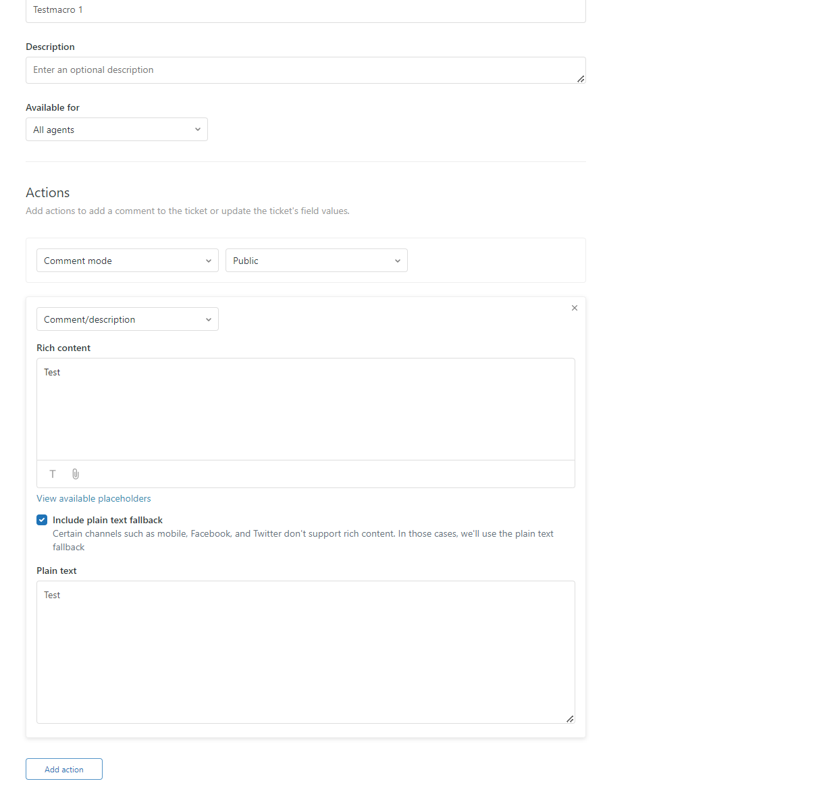Image resolution: width=815 pixels, height=796 pixels.
Task: Open the Public visibility dropdown
Action: point(317,261)
